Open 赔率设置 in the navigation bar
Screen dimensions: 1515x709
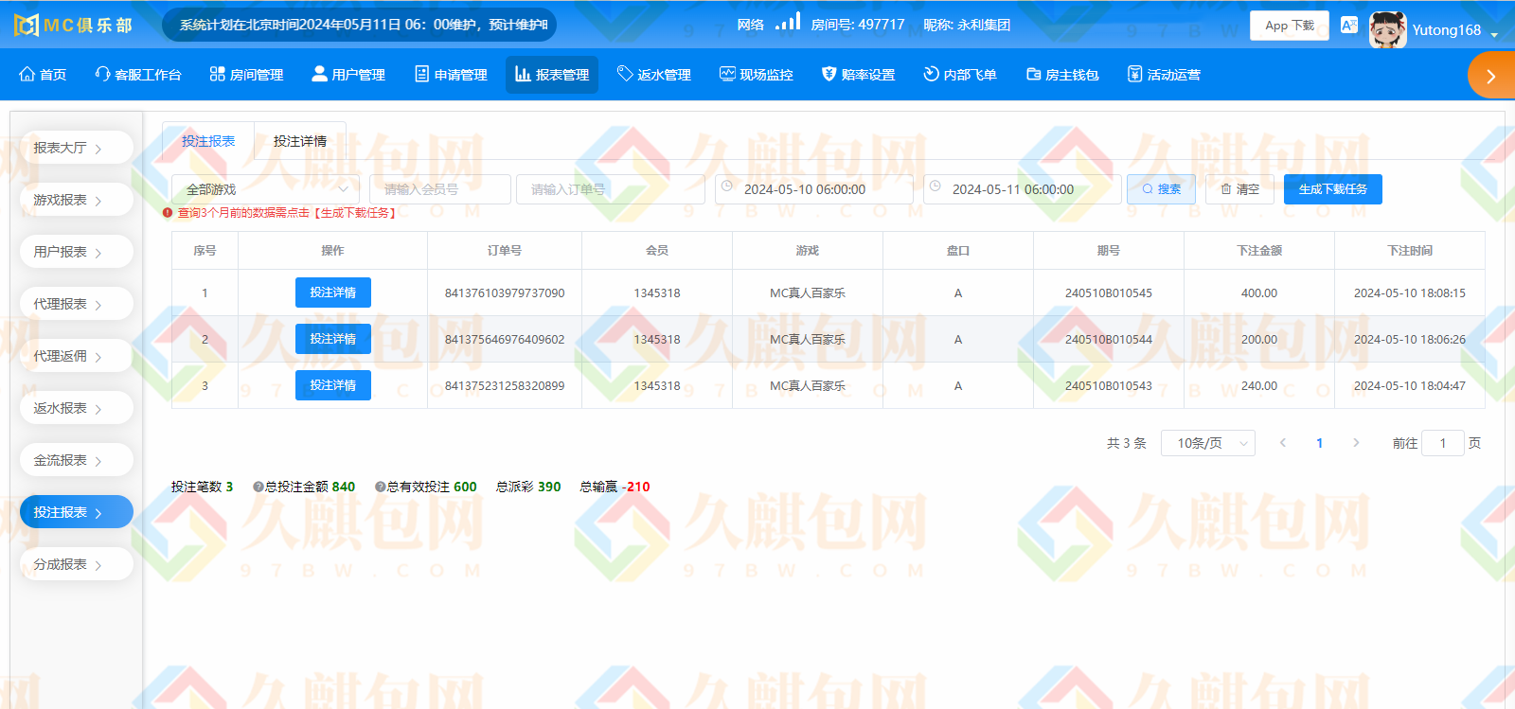click(x=858, y=75)
